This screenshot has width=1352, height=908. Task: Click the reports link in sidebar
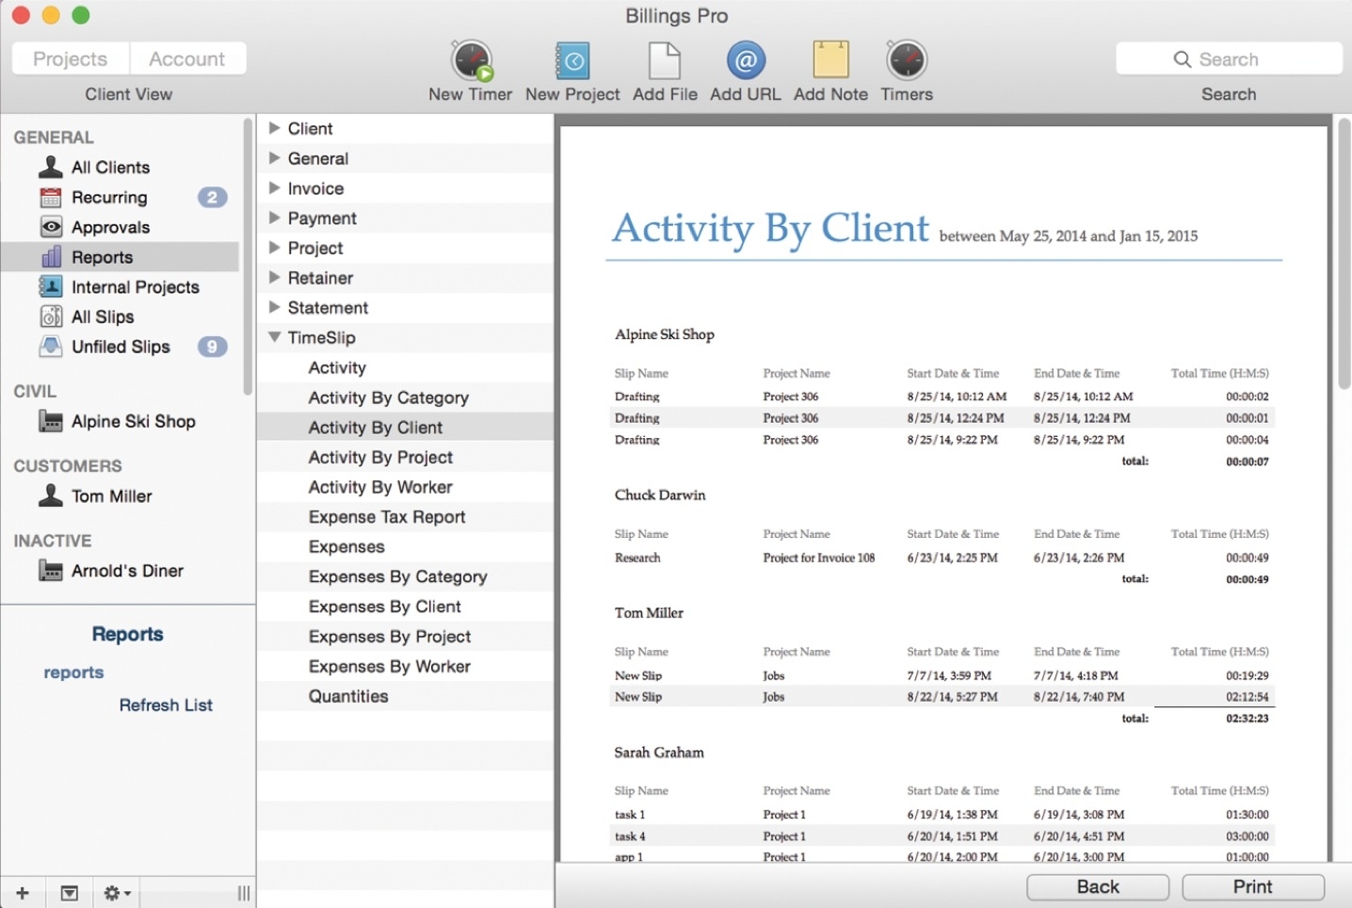[73, 673]
